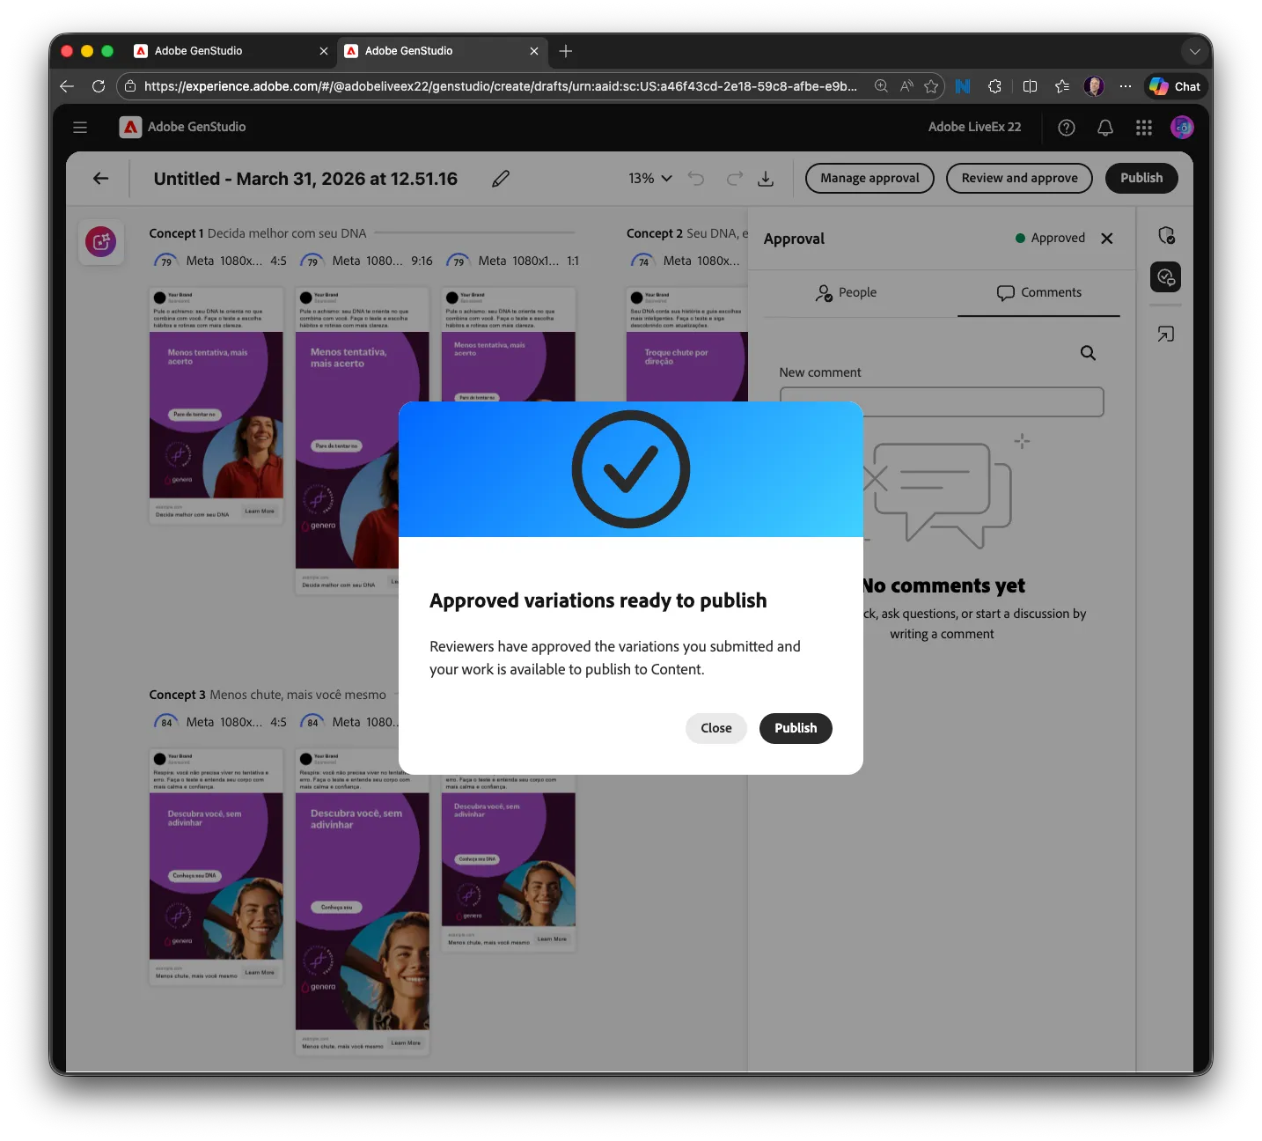
Task: Rename draft with the pencil edit icon
Action: pyautogui.click(x=501, y=179)
